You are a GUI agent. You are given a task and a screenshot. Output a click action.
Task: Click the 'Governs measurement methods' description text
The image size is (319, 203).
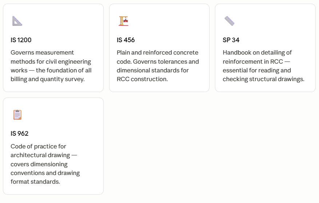point(51,66)
